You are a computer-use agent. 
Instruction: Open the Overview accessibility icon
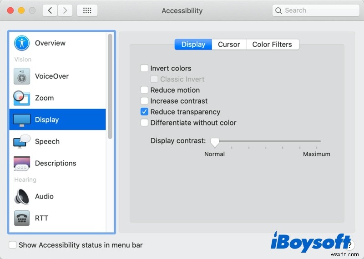22,43
